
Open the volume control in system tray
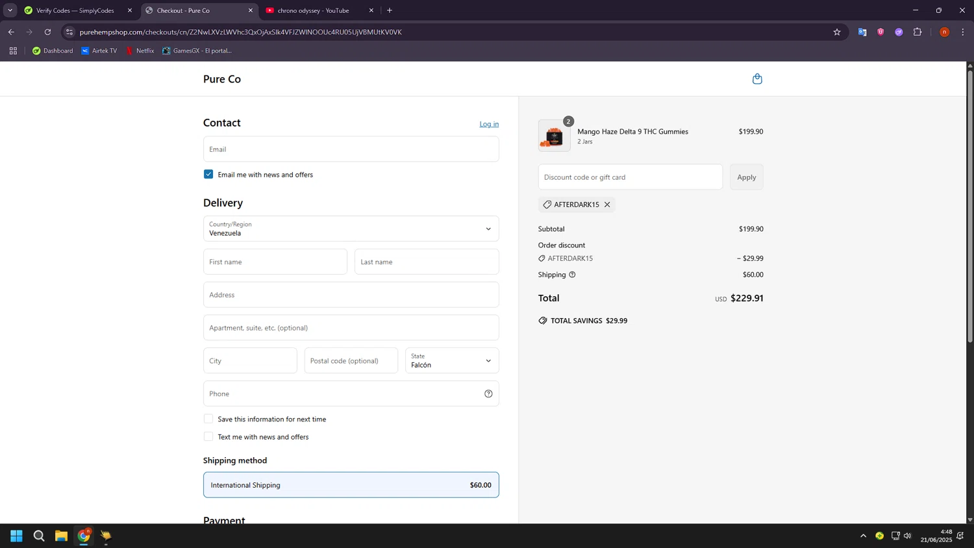tap(908, 536)
